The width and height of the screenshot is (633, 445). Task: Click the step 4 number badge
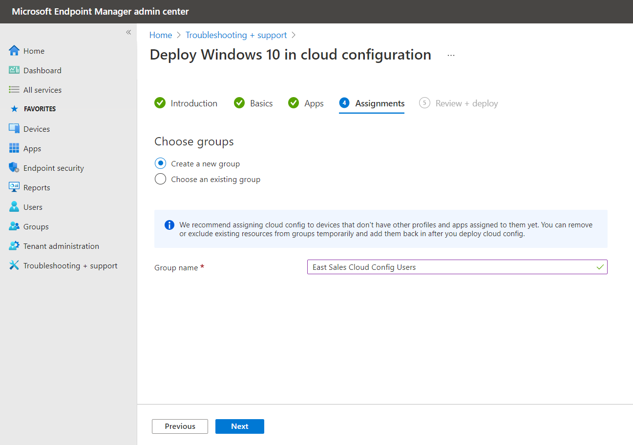tap(344, 103)
